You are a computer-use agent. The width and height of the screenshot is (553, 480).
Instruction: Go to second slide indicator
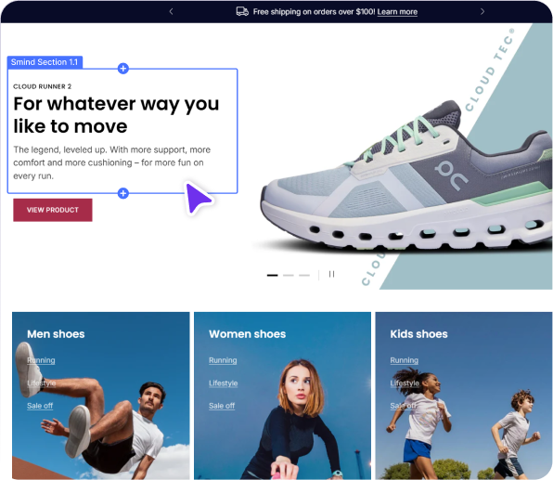tap(289, 275)
